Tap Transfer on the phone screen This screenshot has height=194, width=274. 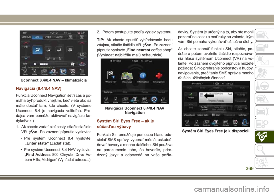click(241, 101)
